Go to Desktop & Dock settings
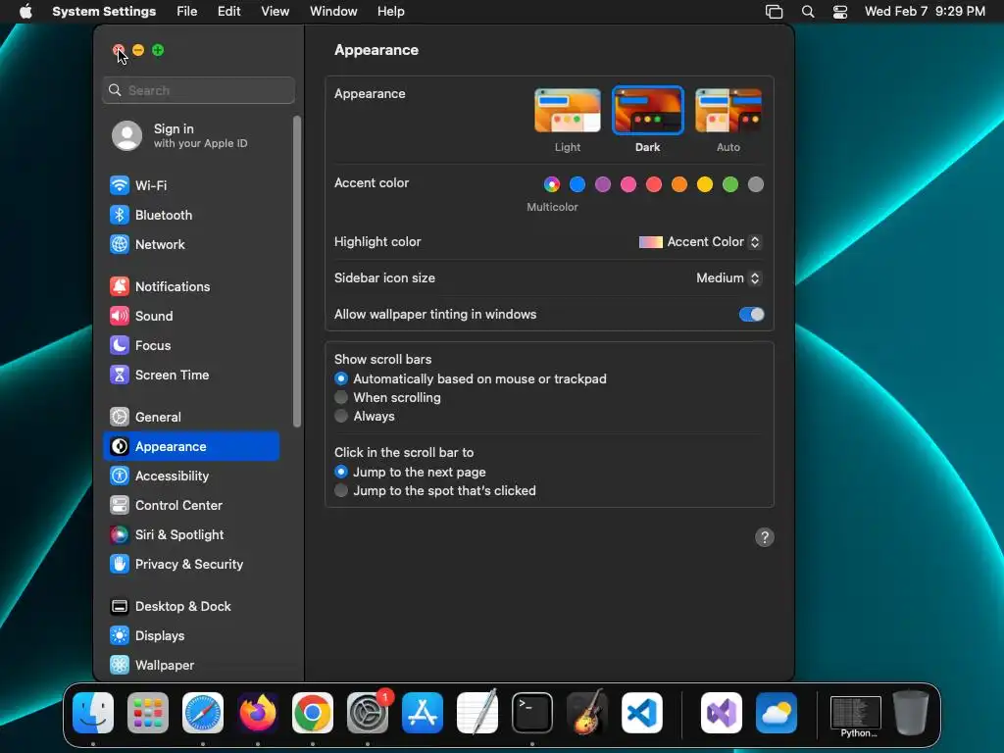The width and height of the screenshot is (1004, 753). pyautogui.click(x=191, y=607)
